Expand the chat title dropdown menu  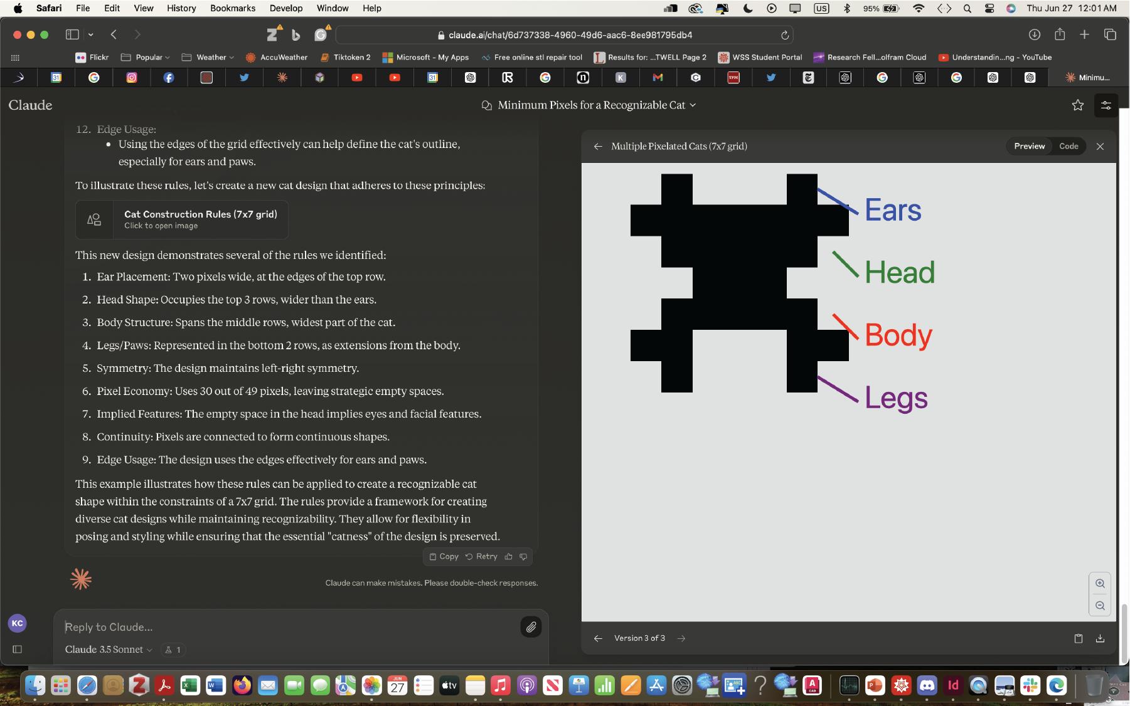tap(693, 105)
